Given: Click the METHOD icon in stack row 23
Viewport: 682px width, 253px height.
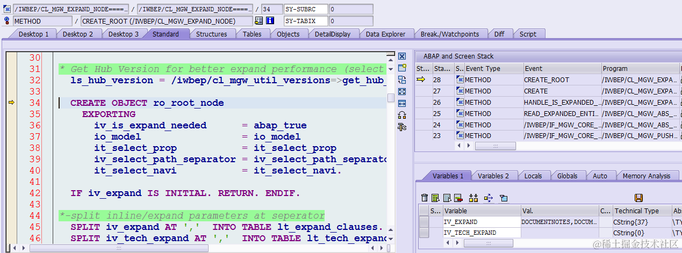Looking at the screenshot, I should 460,136.
